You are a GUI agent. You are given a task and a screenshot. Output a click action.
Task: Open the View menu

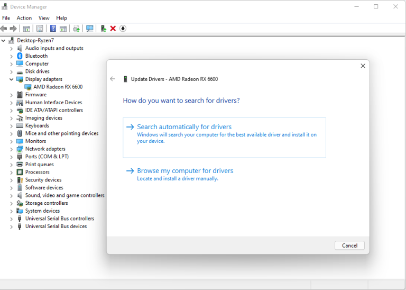(x=44, y=18)
